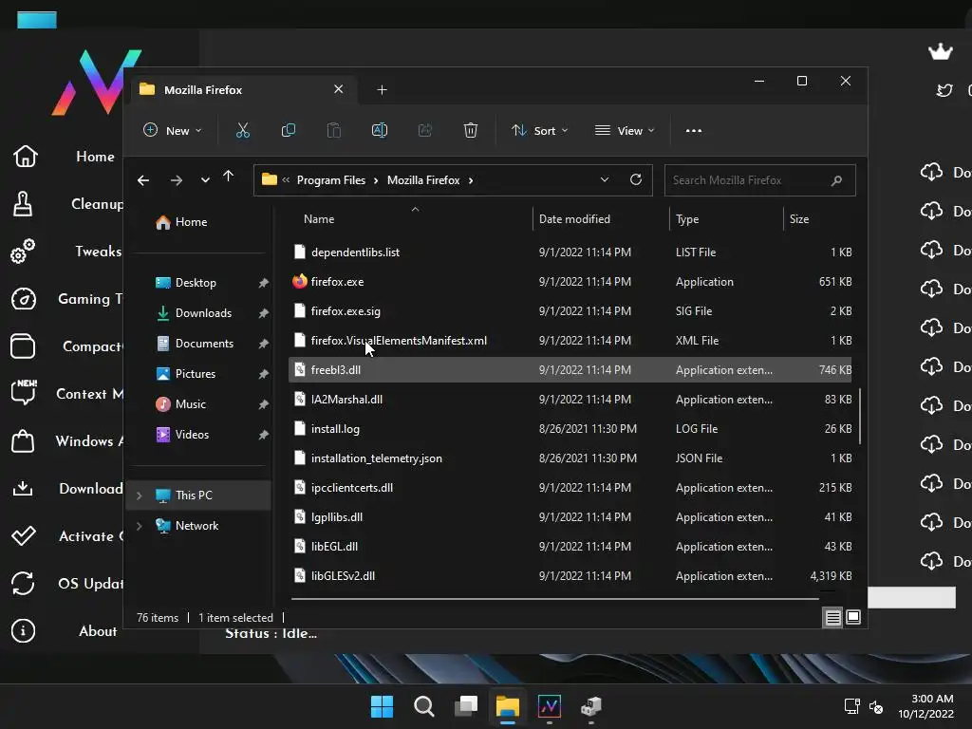
Task: Open the Sort dropdown
Action: pos(539,131)
